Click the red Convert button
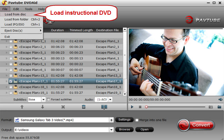The height and width of the screenshot is (140, 224). point(196,125)
